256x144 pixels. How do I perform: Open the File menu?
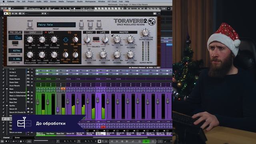(x=18, y=1)
